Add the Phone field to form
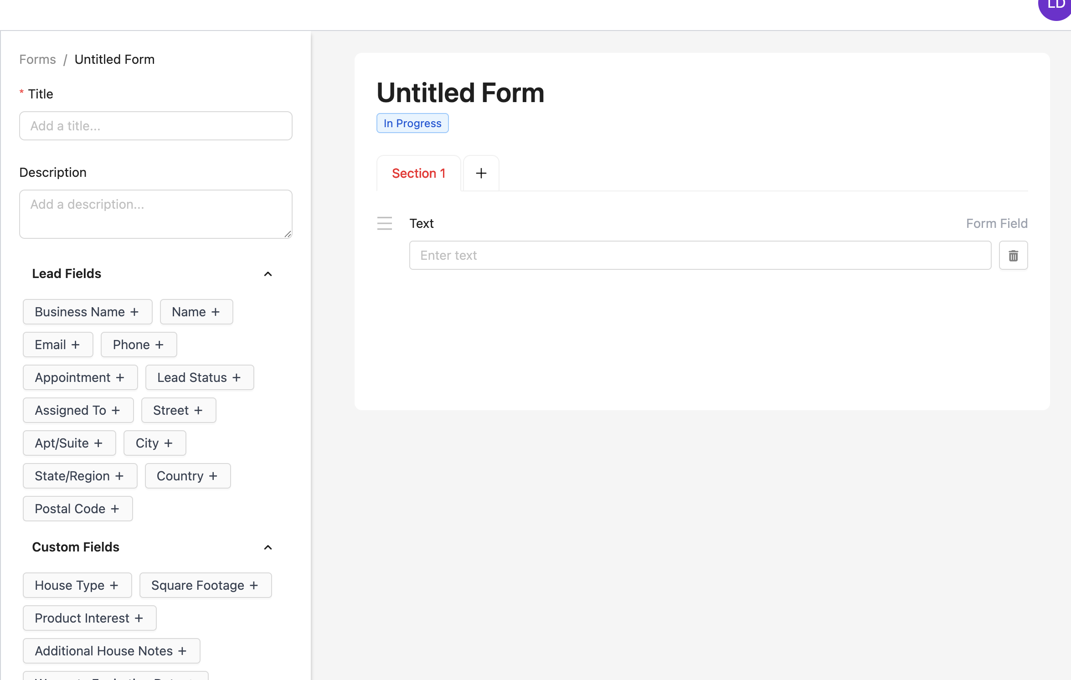 138,345
